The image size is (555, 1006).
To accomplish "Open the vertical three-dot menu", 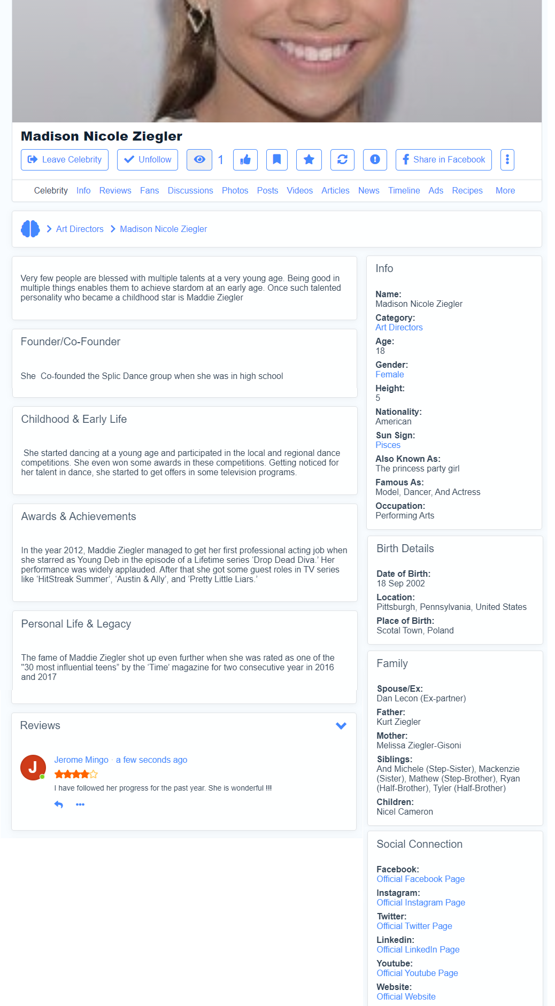I will point(507,160).
